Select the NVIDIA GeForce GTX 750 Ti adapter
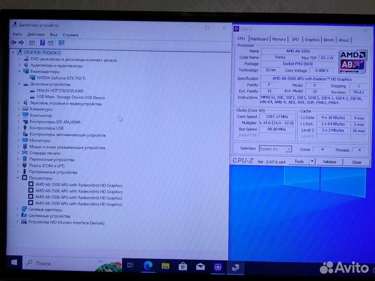 [61, 78]
